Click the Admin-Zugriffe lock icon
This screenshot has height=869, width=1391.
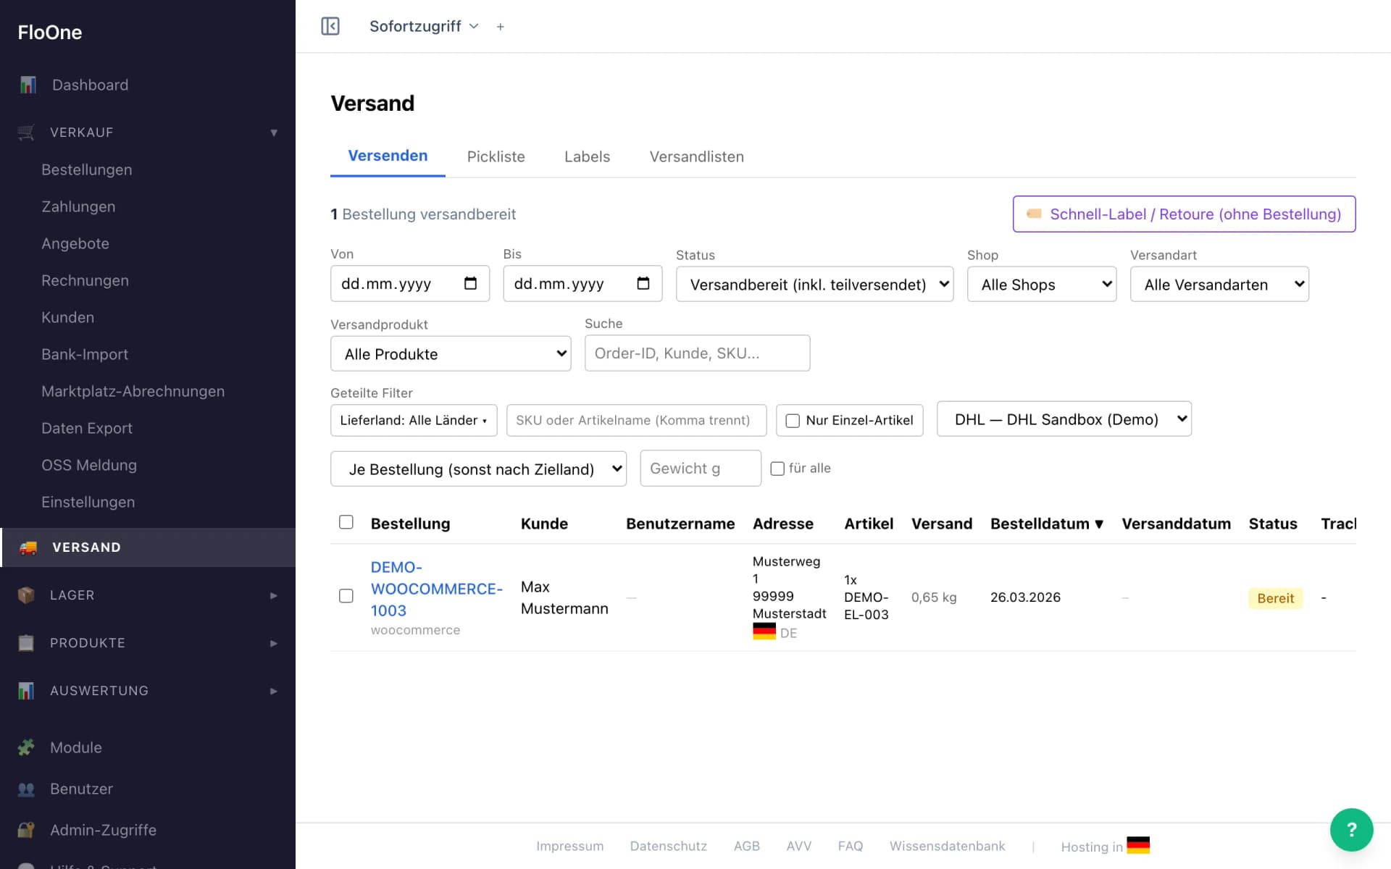[26, 830]
